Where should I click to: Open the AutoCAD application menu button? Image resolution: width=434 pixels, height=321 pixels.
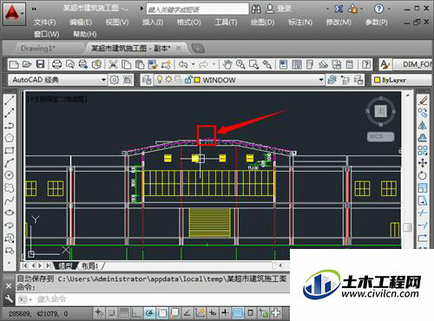coord(14,14)
